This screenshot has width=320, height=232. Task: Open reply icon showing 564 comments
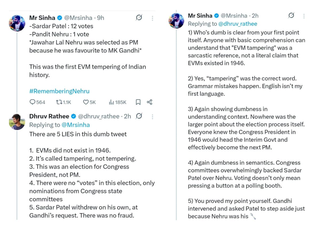pyautogui.click(x=33, y=102)
